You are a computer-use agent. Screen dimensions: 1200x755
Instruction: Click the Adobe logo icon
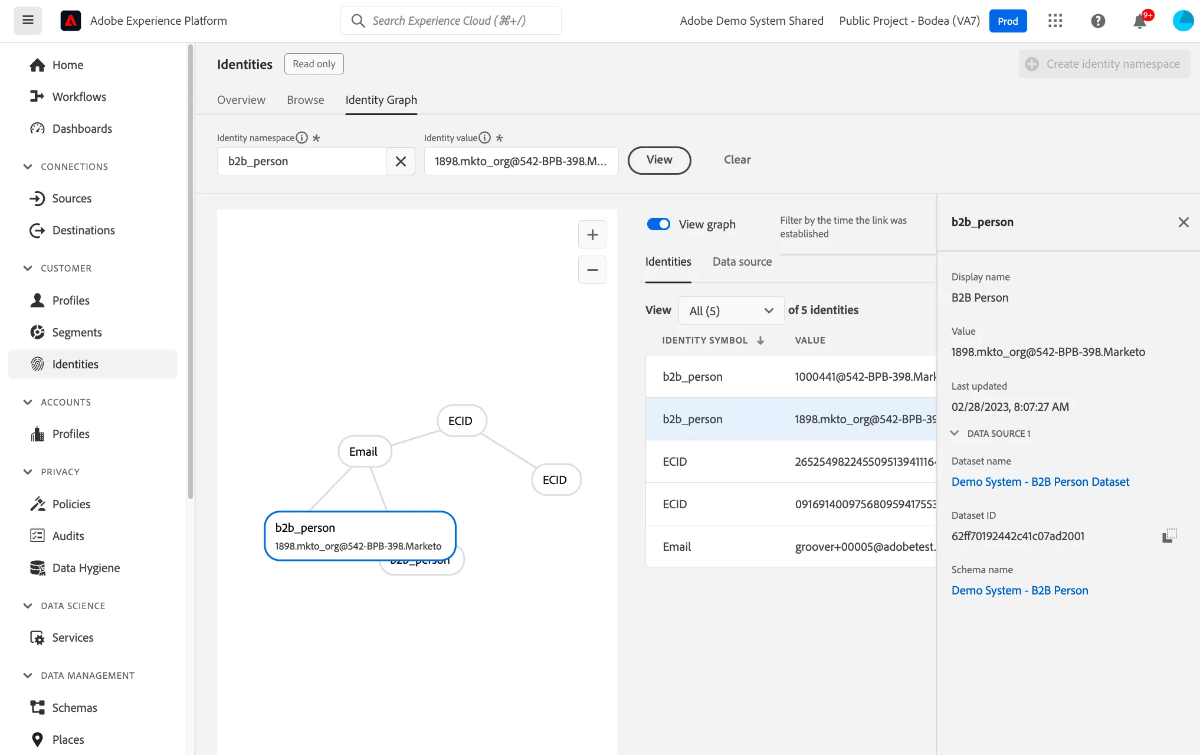point(71,21)
